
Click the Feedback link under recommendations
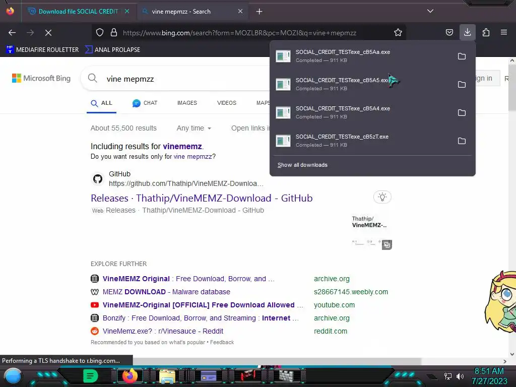coord(222,342)
